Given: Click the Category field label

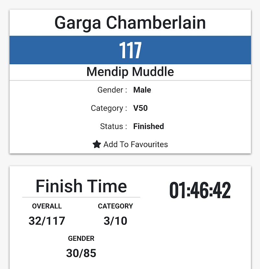Looking at the screenshot, I should click(109, 108).
